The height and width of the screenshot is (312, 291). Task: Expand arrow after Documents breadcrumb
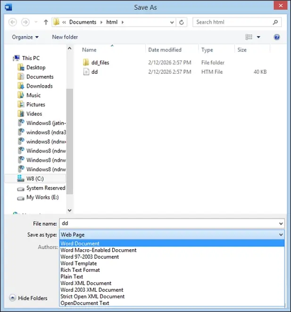pos(101,22)
